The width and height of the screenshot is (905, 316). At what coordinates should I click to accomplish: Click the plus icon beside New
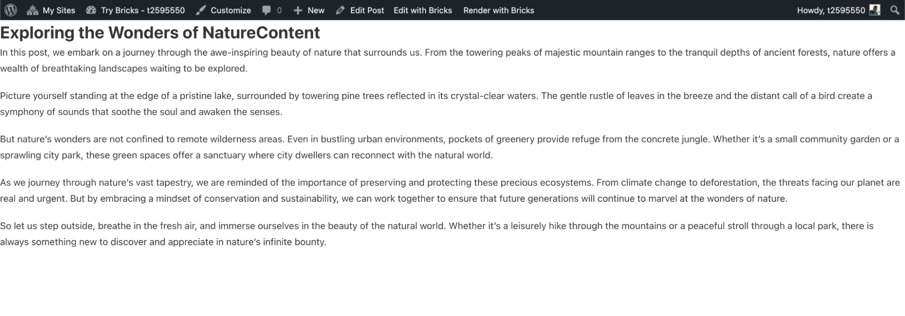click(297, 10)
